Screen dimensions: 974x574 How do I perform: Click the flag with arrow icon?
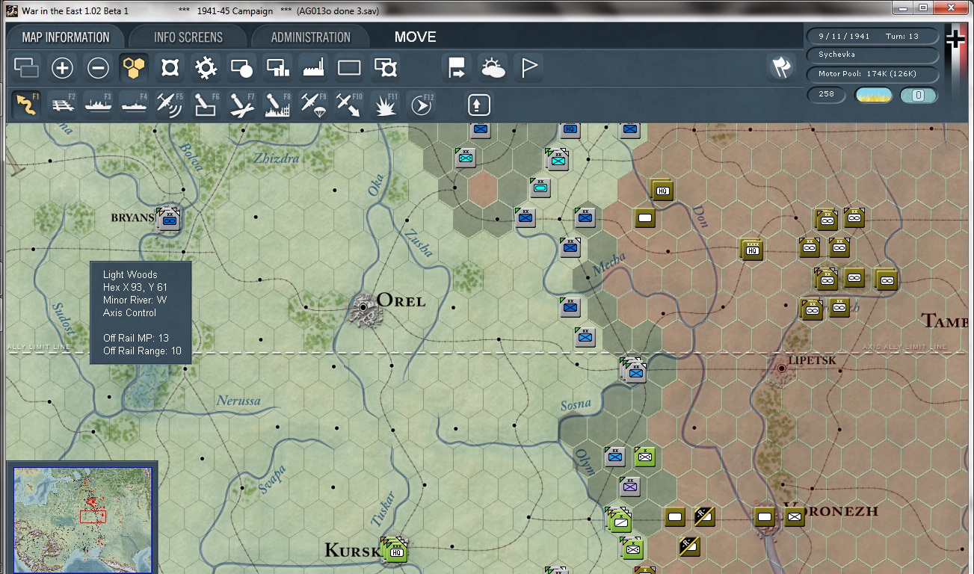click(x=456, y=69)
